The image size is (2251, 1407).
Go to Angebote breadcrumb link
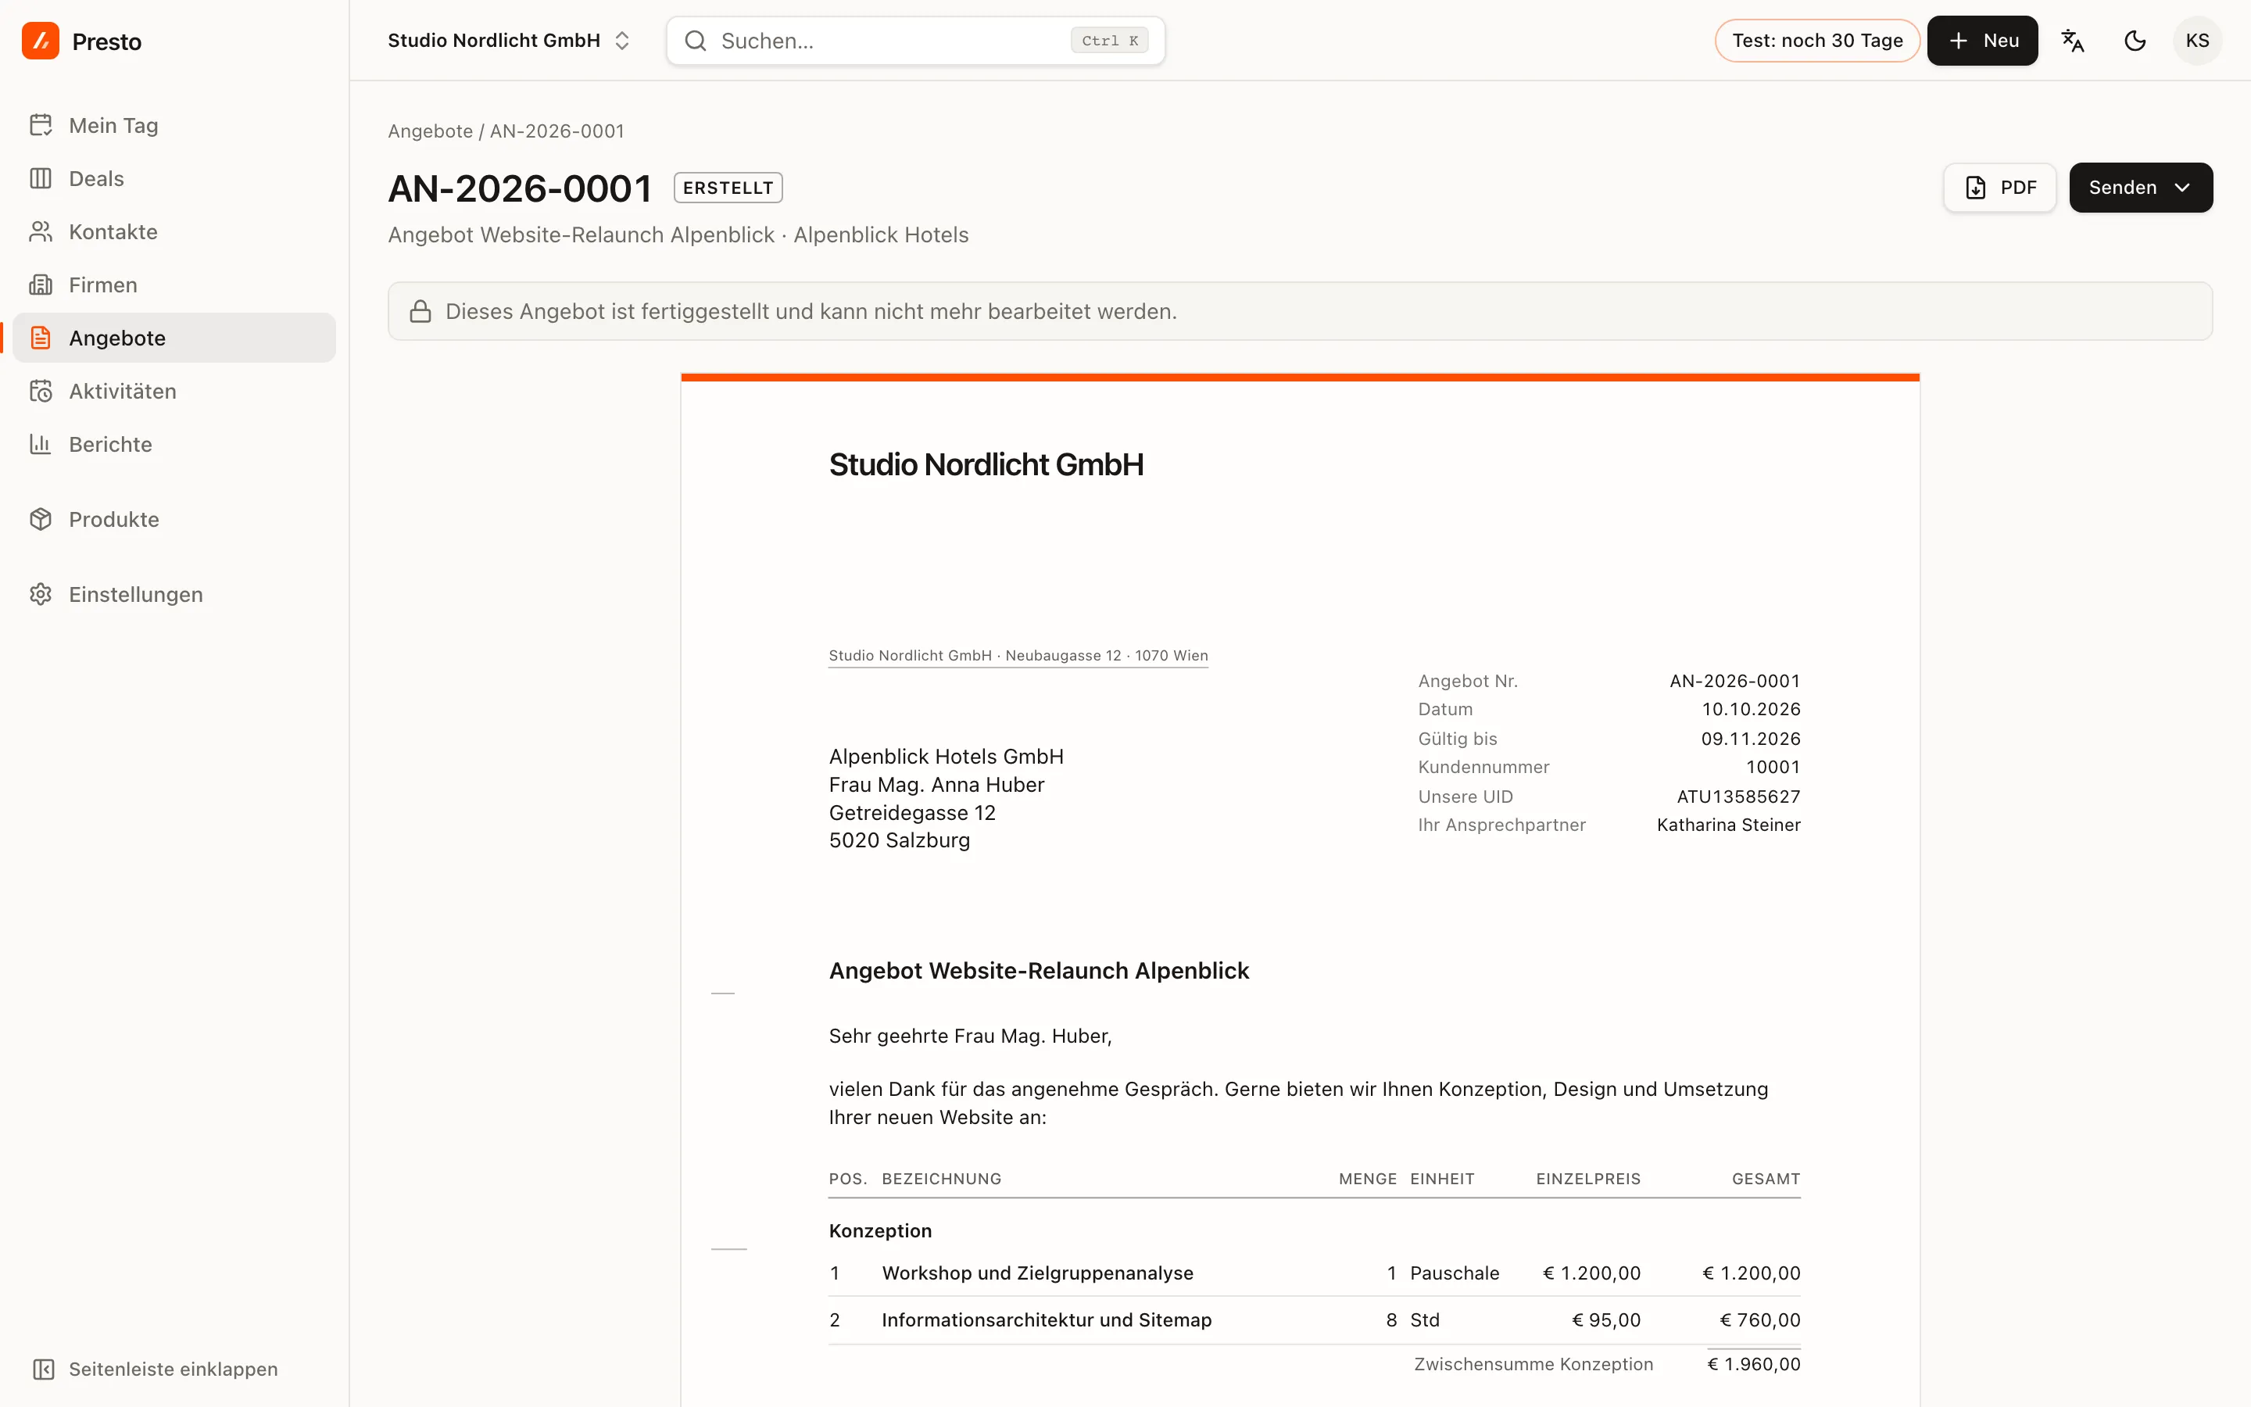click(431, 131)
